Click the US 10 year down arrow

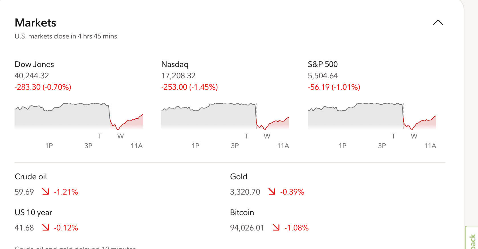(46, 227)
